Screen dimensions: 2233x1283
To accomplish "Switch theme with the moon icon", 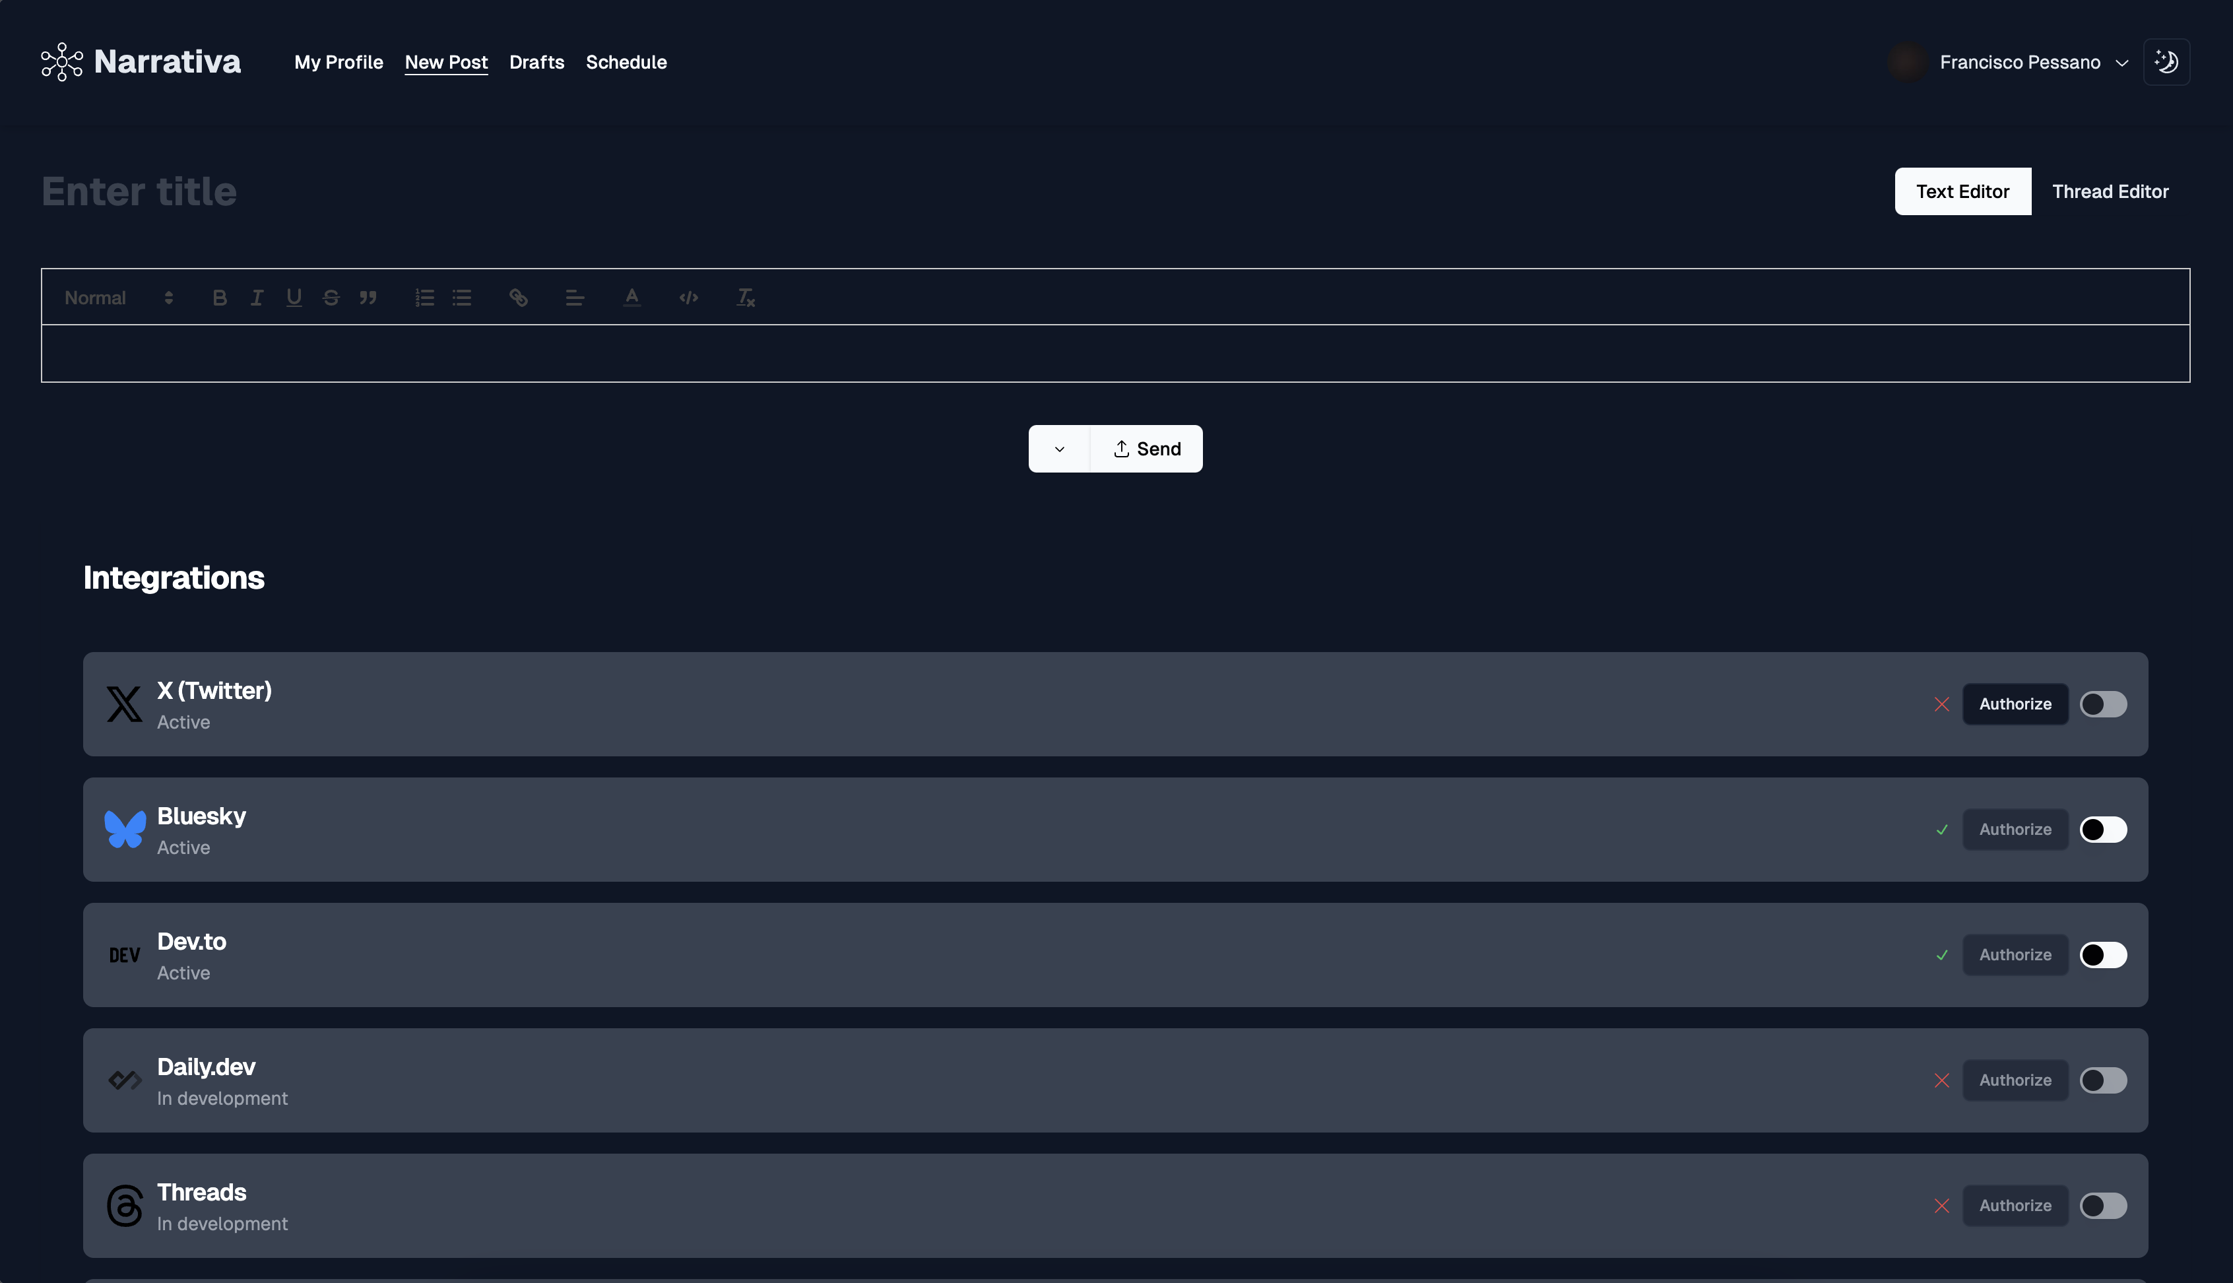I will [2166, 61].
